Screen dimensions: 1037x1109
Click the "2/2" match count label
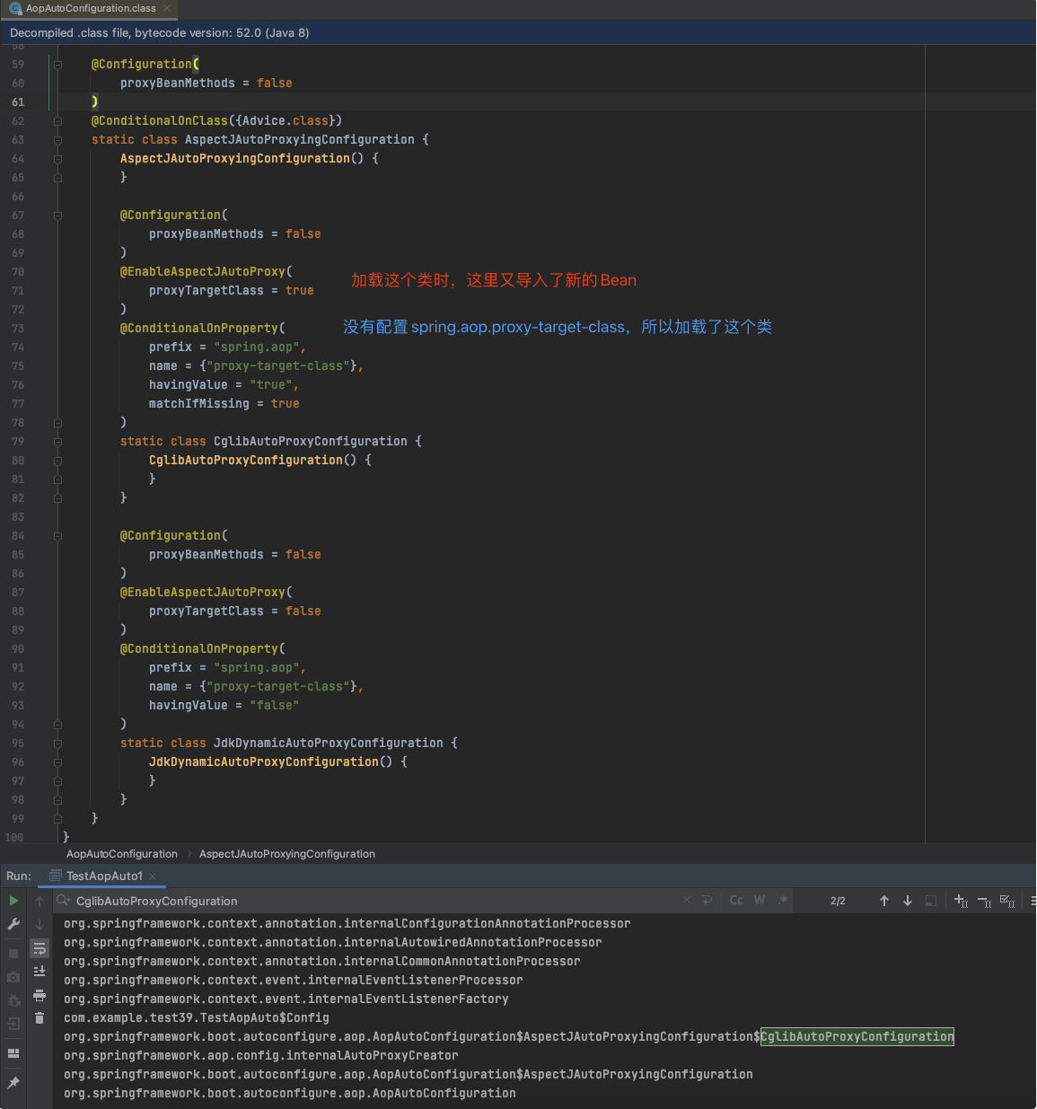coord(838,901)
